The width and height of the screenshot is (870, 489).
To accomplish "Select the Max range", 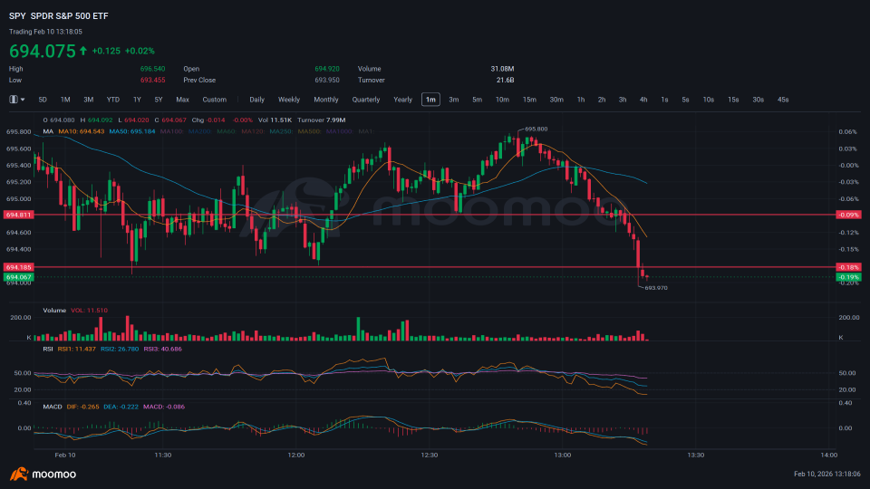I will [x=182, y=100].
